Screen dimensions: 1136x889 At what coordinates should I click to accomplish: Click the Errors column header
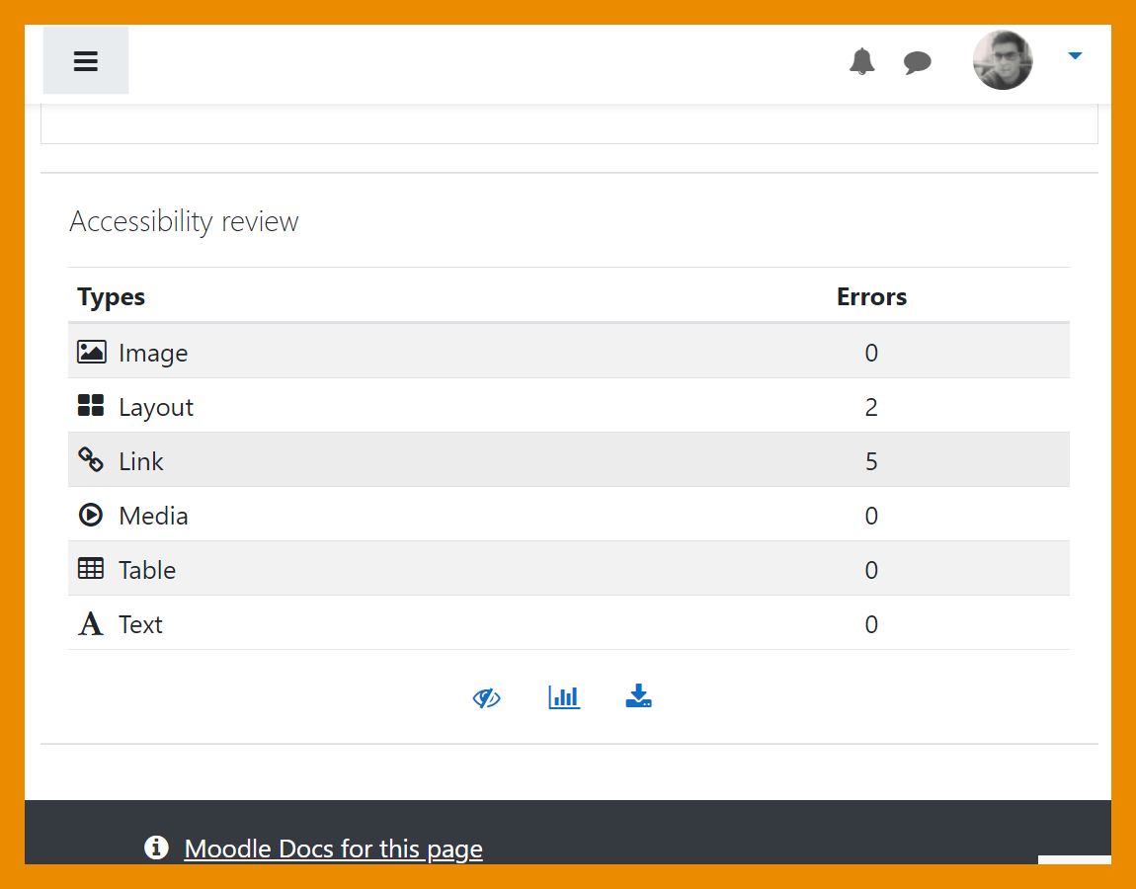tap(871, 296)
